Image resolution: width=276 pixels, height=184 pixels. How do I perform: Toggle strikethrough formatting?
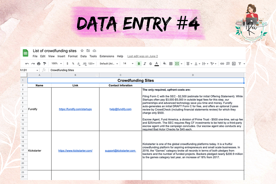151,64
